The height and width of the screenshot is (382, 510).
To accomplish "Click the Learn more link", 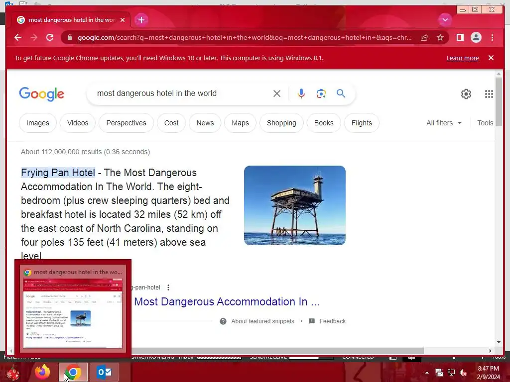I will (x=463, y=58).
